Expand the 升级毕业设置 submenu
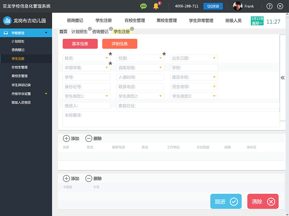The image size is (289, 216). point(26,94)
